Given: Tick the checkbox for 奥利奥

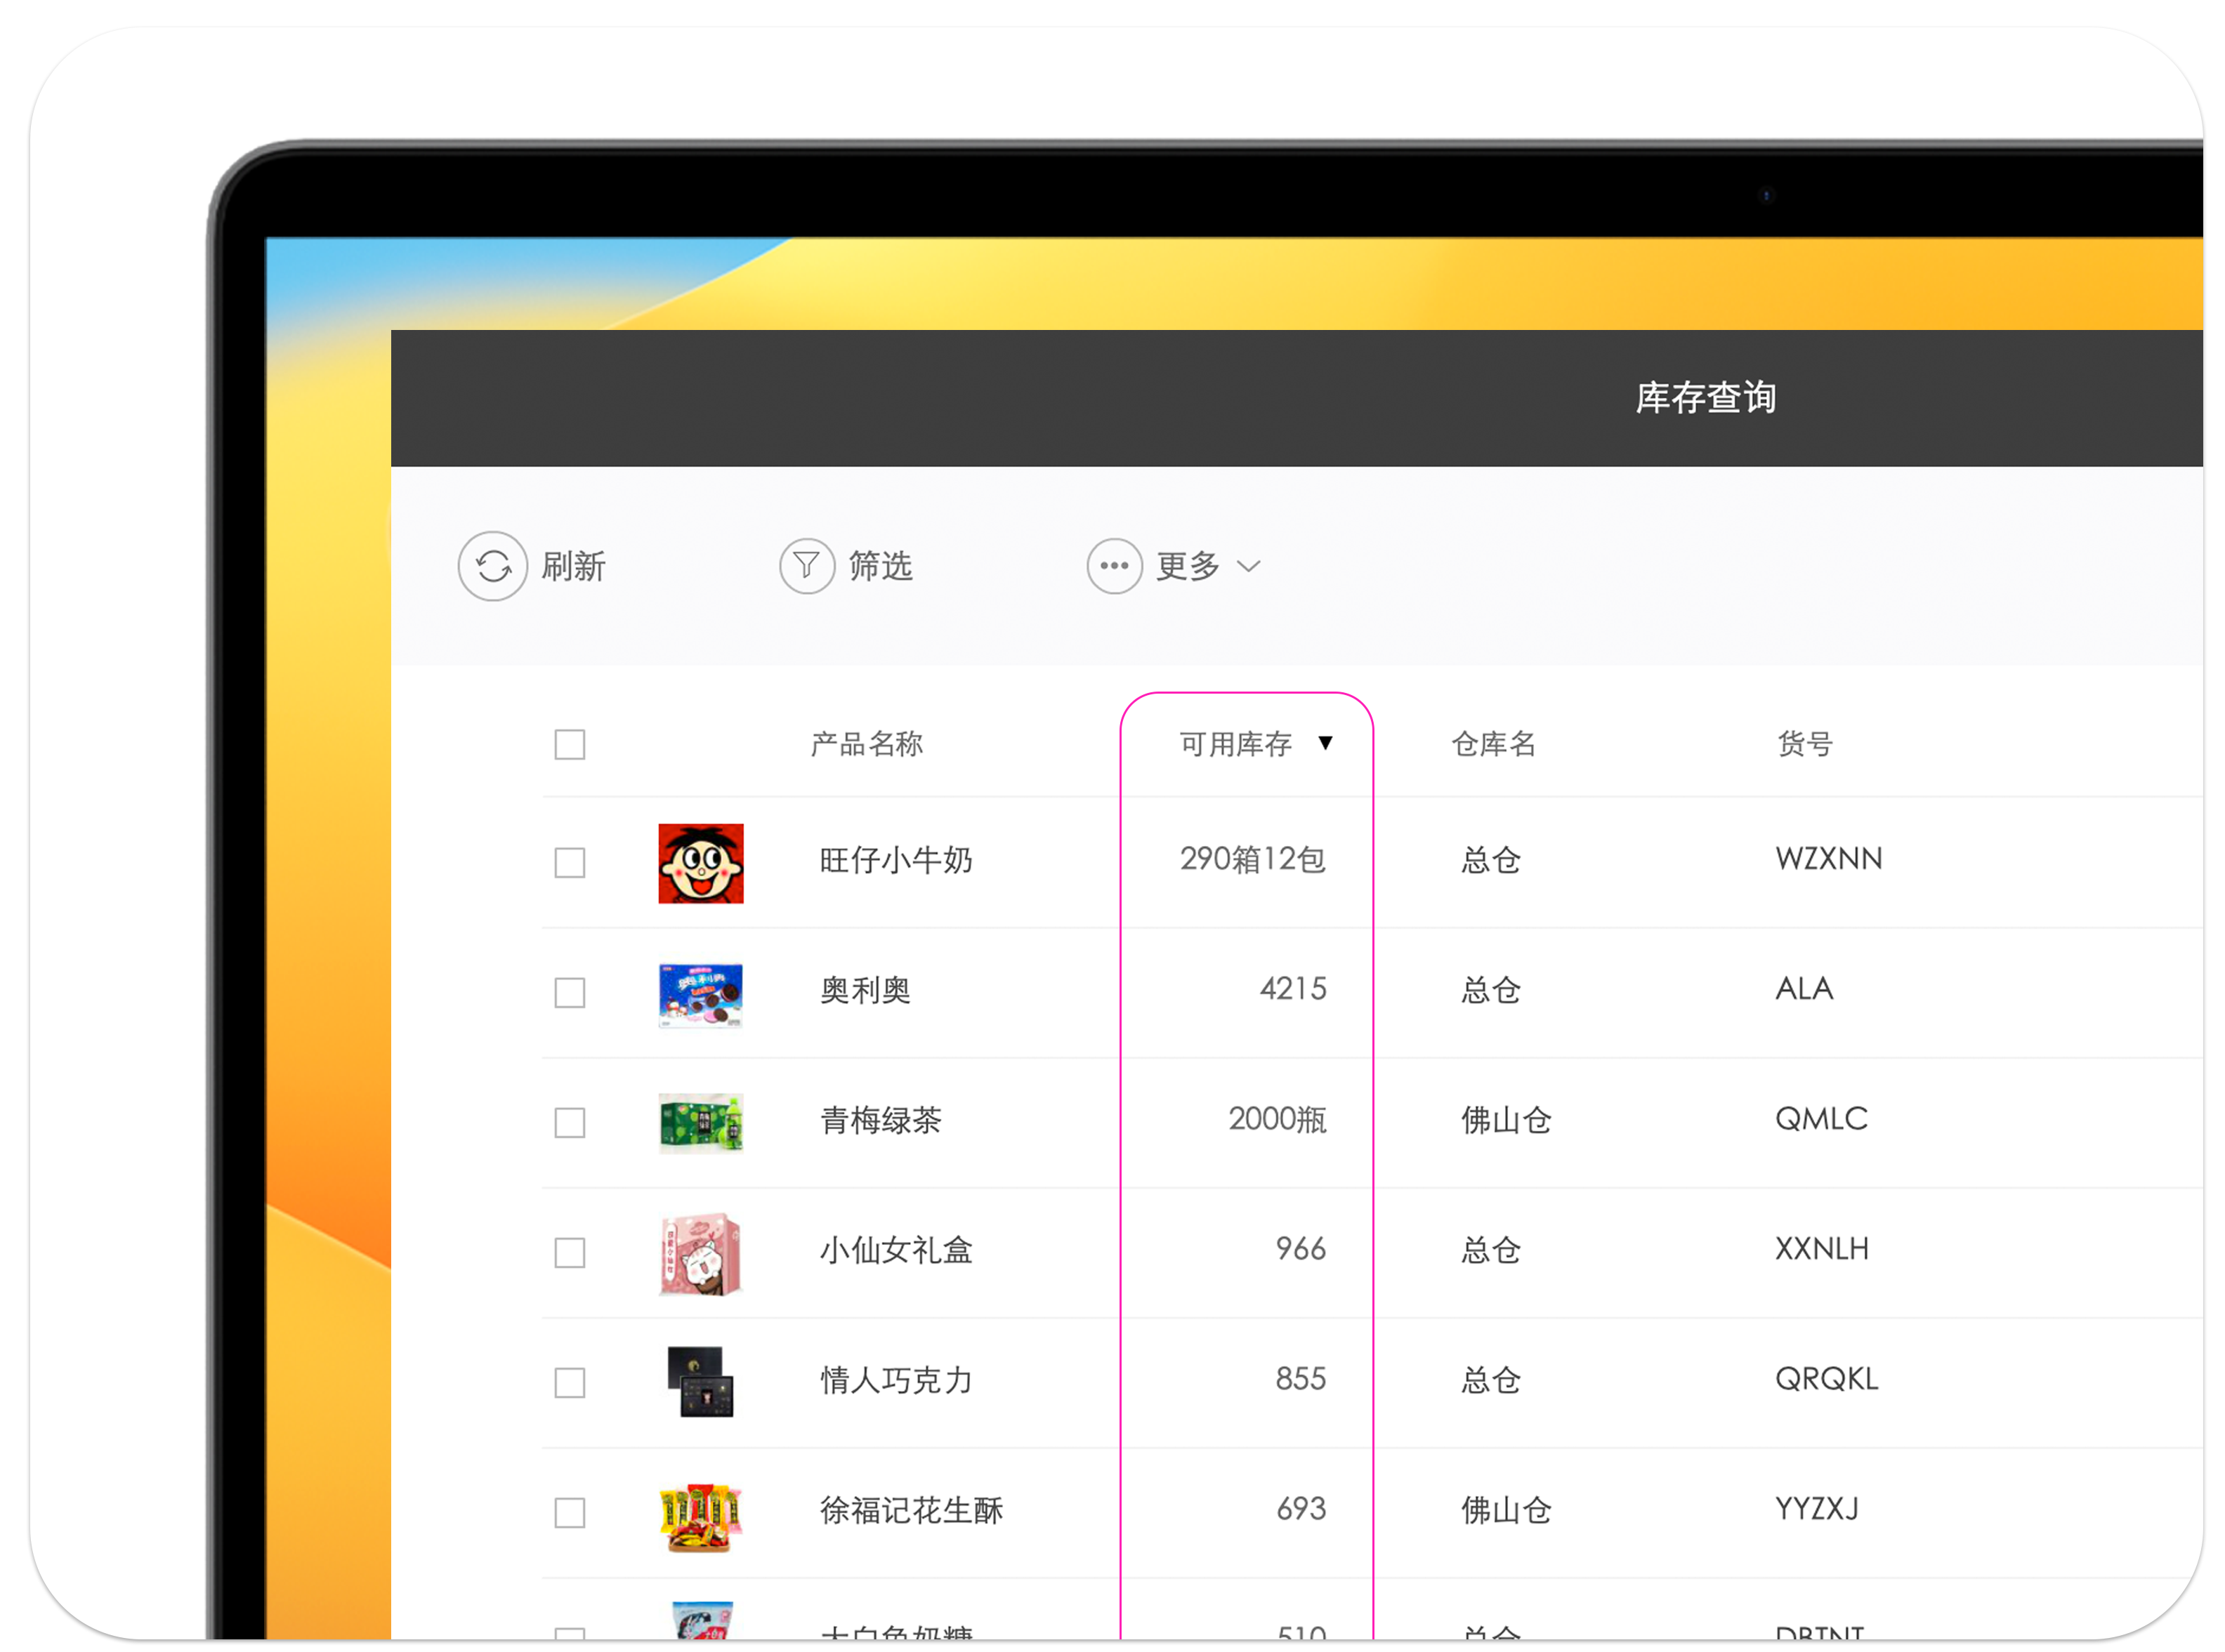Looking at the screenshot, I should [570, 992].
